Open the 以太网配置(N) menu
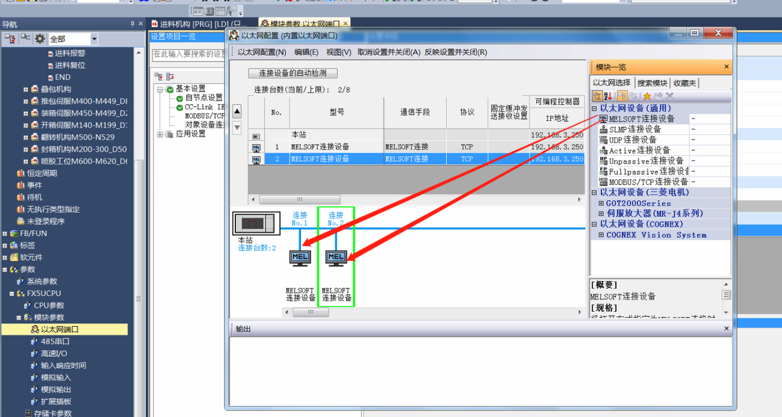 coord(262,52)
